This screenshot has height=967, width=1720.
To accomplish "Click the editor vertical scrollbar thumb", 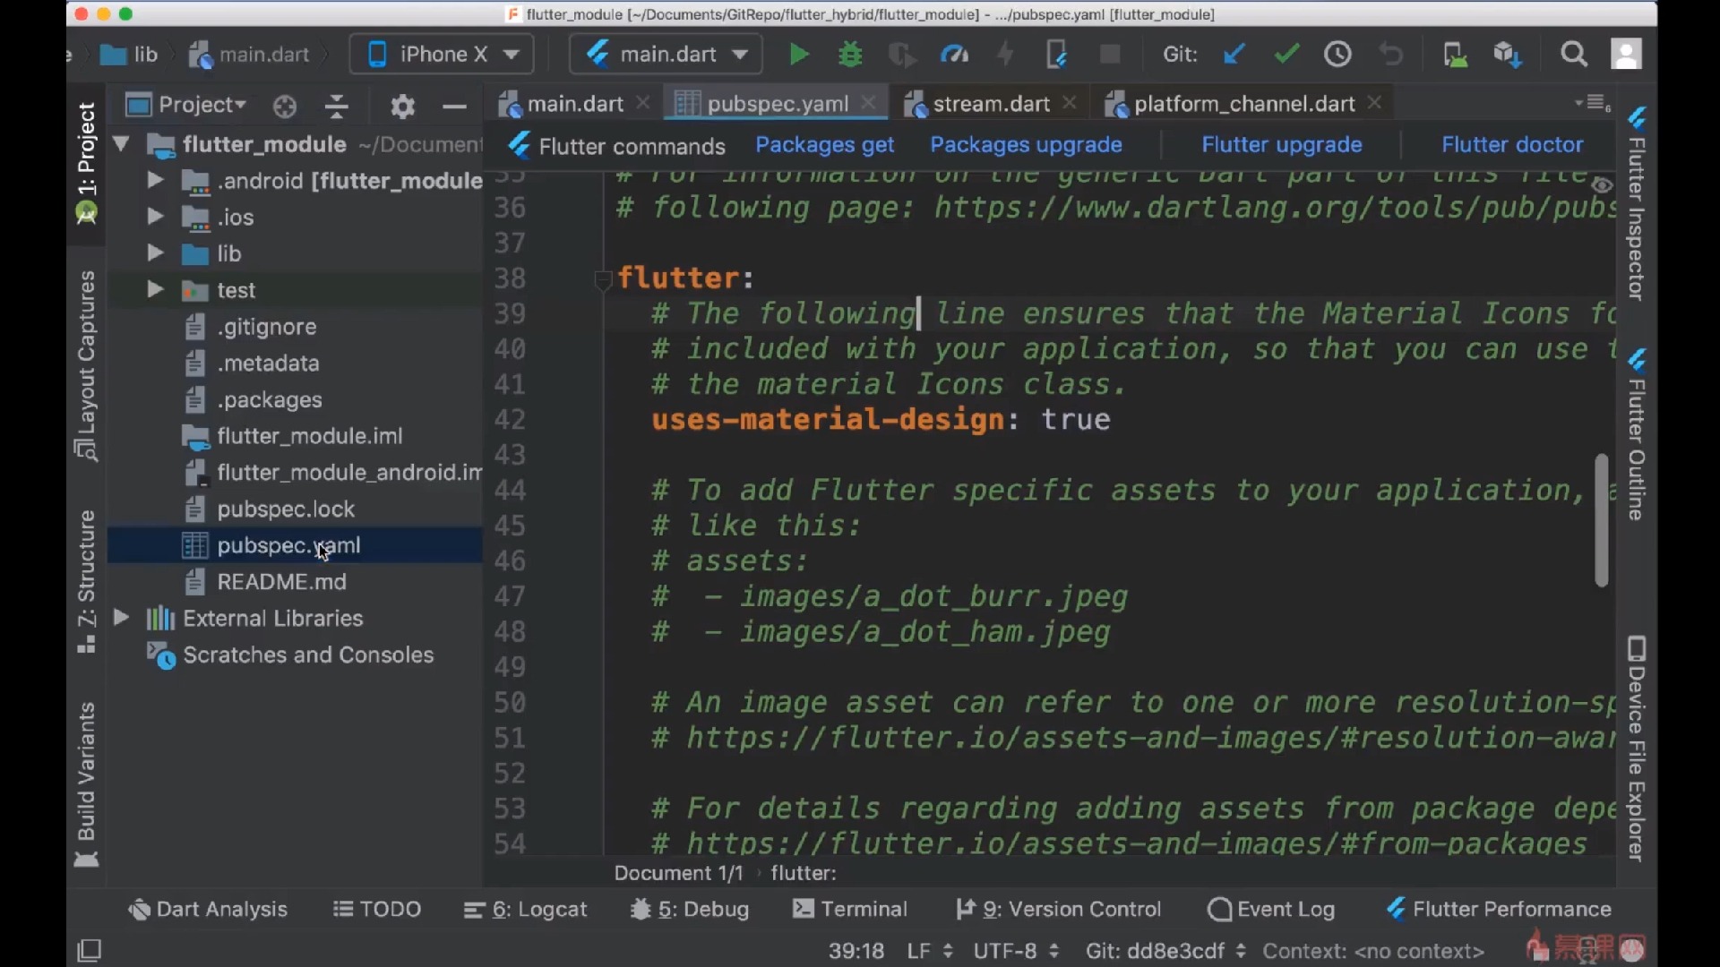I will coord(1601,520).
